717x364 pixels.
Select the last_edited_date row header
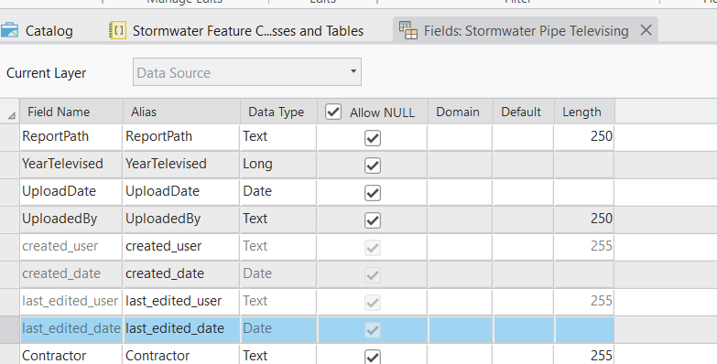[x=9, y=329]
